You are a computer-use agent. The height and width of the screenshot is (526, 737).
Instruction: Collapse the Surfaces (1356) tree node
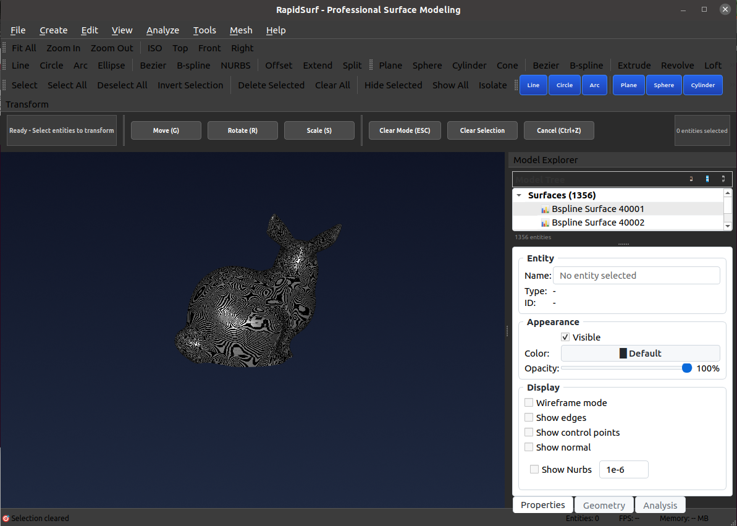(x=519, y=195)
